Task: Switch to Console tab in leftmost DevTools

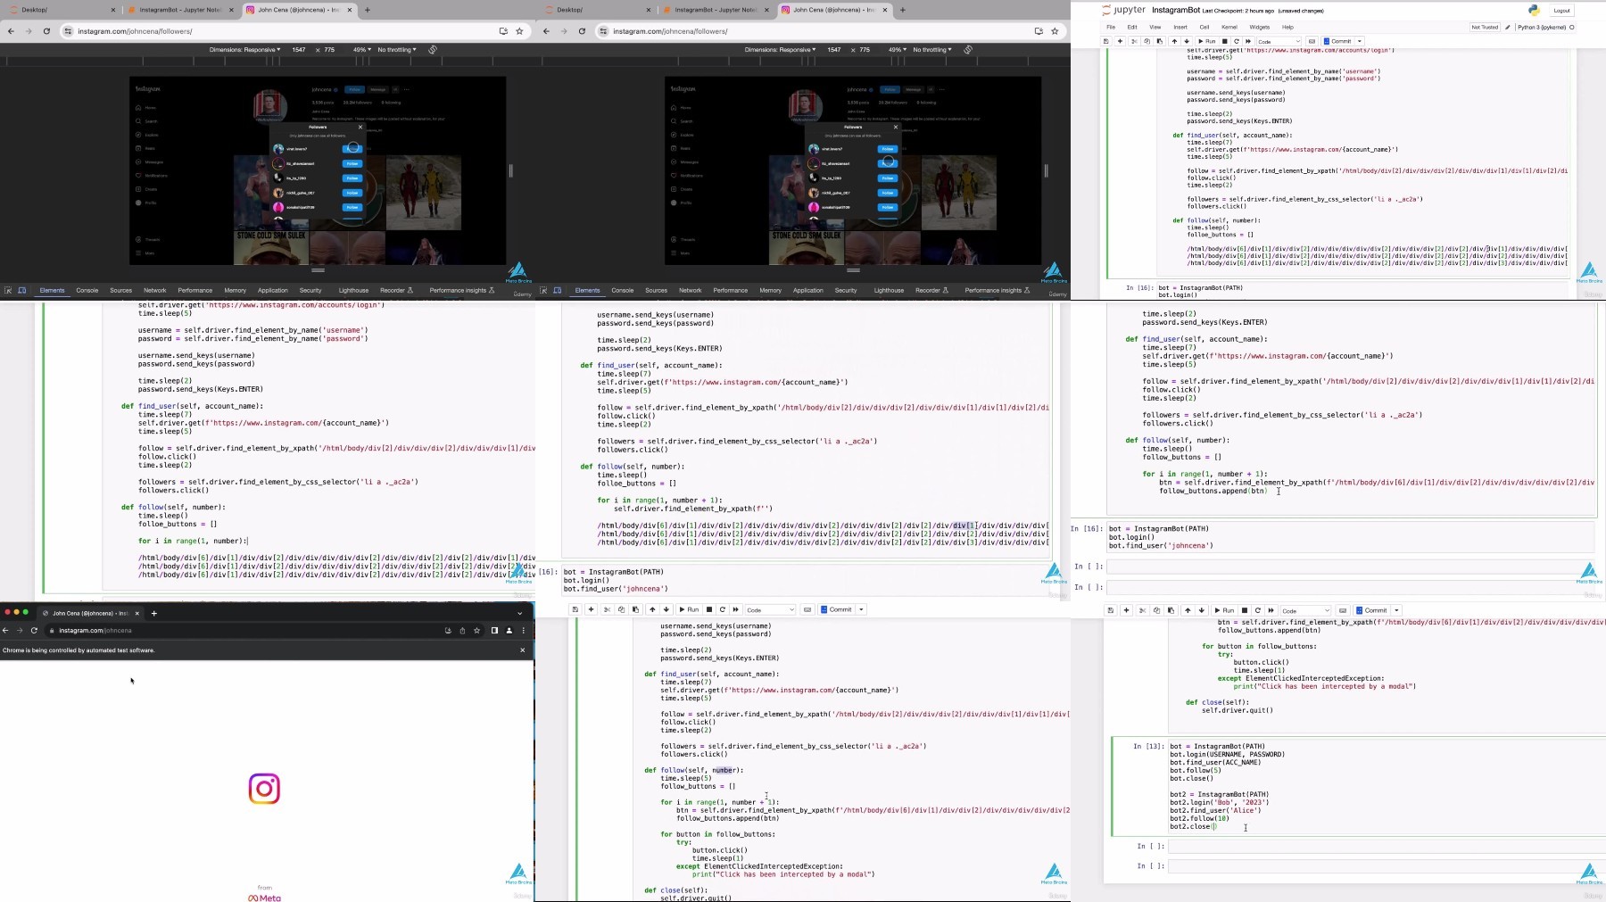Action: (x=87, y=290)
